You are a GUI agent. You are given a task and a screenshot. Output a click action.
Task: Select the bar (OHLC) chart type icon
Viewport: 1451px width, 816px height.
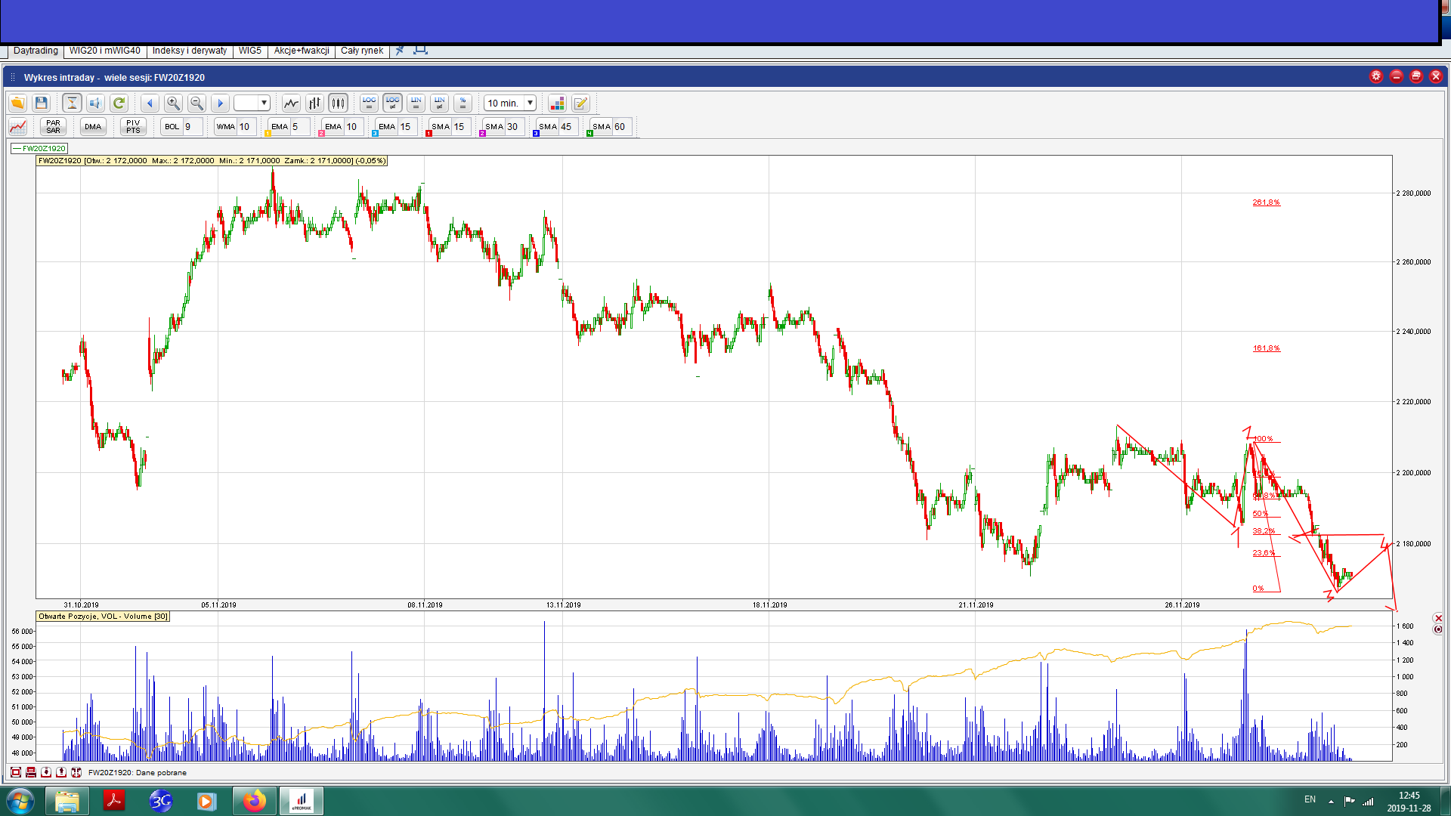(x=314, y=103)
